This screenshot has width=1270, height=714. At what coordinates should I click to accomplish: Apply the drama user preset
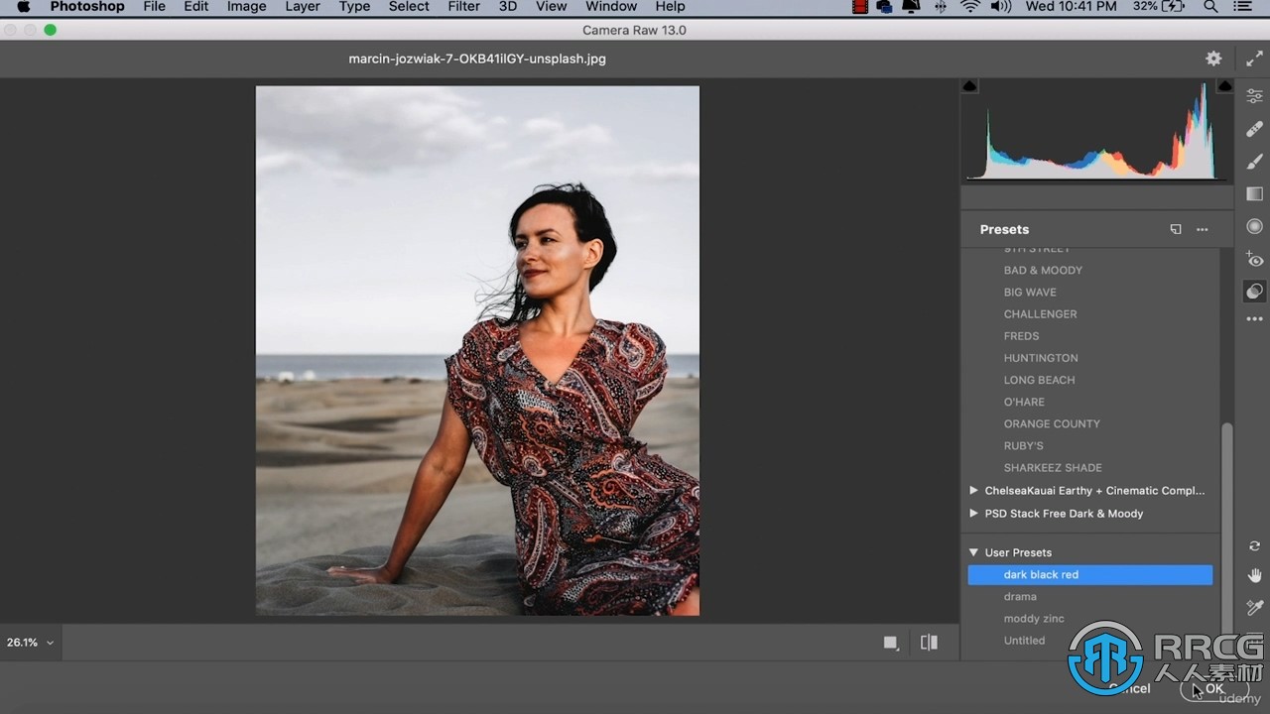coord(1020,596)
